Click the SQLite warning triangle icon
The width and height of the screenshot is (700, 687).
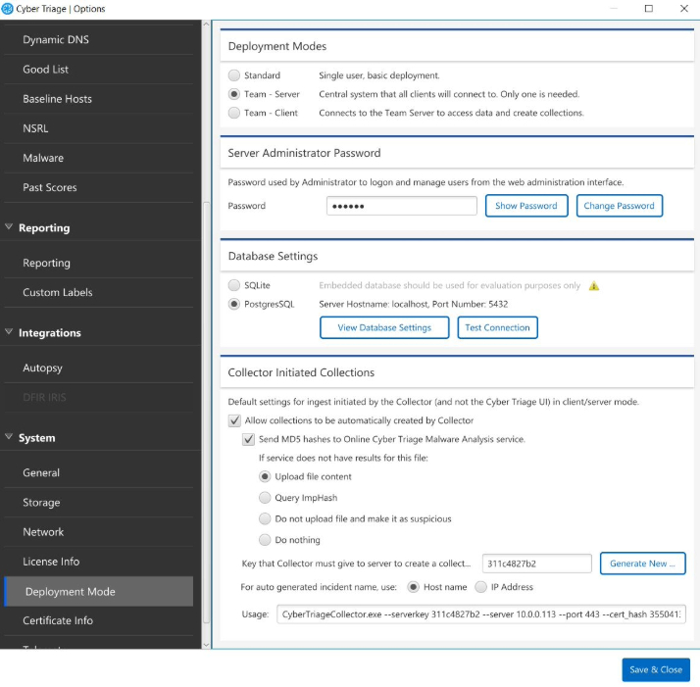(x=593, y=286)
